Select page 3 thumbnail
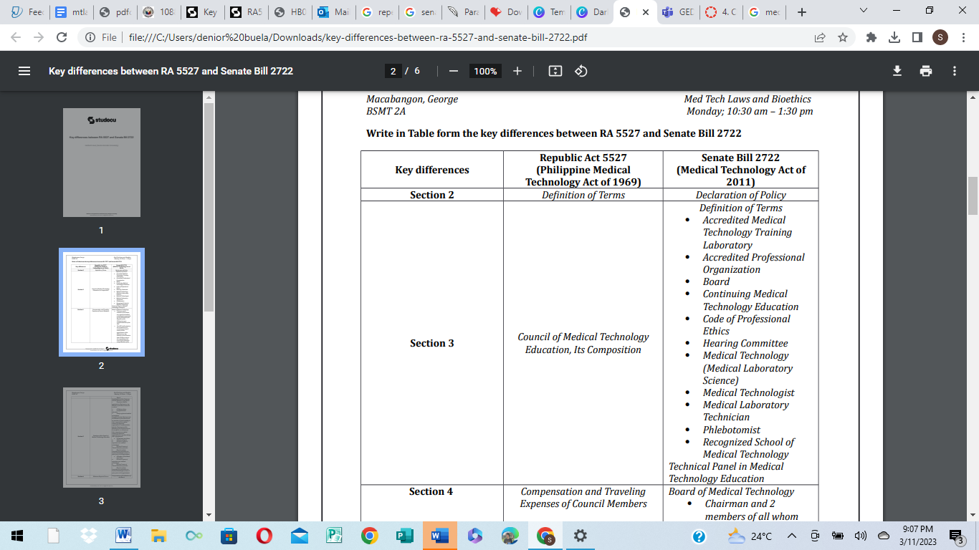Viewport: 979px width, 550px height. (102, 438)
